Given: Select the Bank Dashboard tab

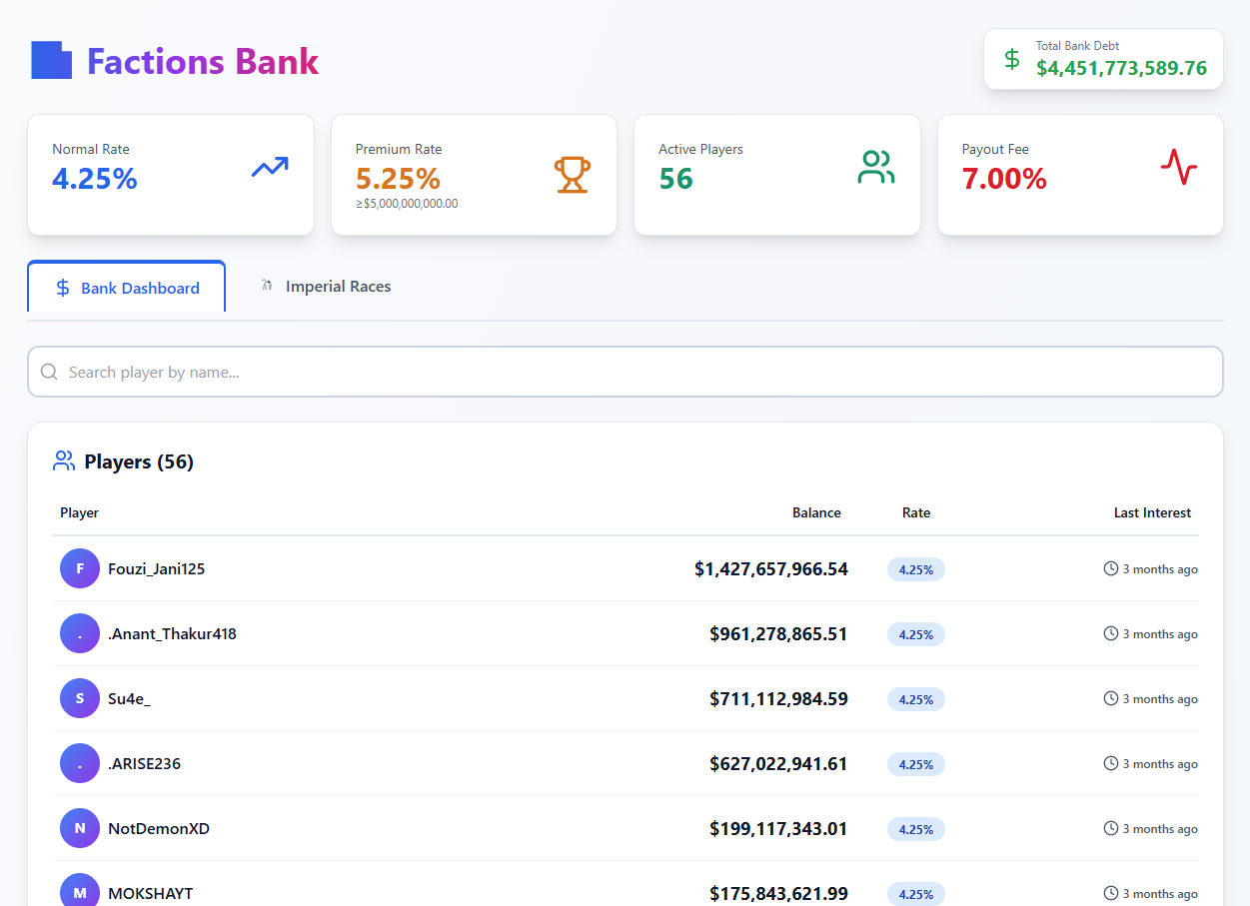Looking at the screenshot, I should coord(127,288).
